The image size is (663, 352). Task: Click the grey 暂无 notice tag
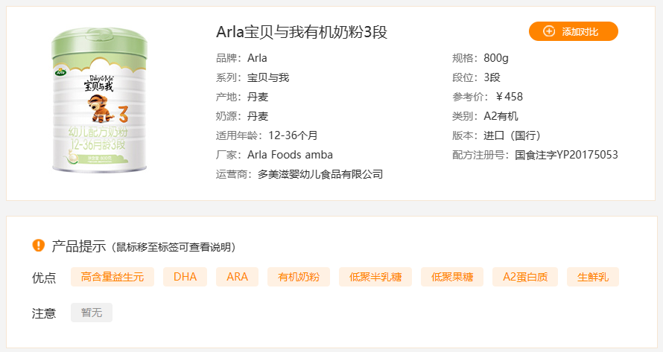click(x=92, y=313)
